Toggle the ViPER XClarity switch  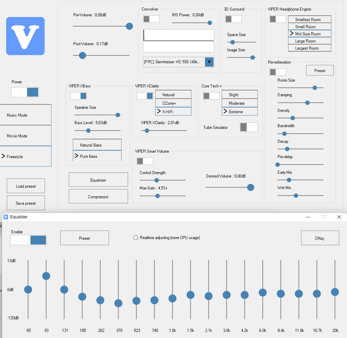pos(145,96)
